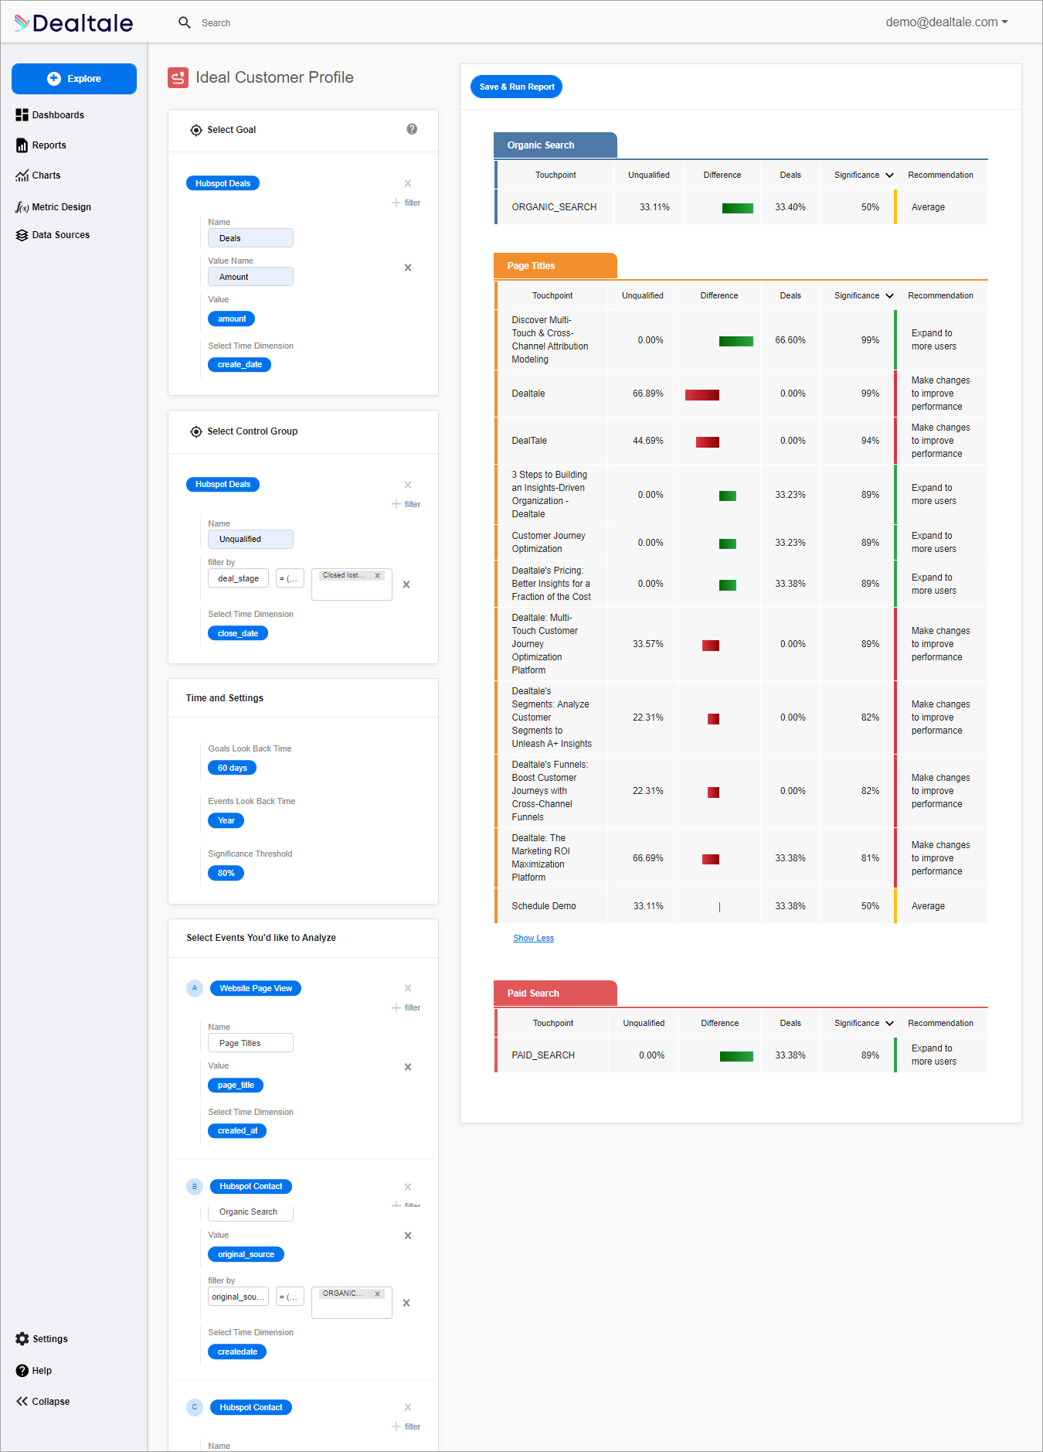The image size is (1043, 1452).
Task: Select the amount value pill
Action: 232,319
